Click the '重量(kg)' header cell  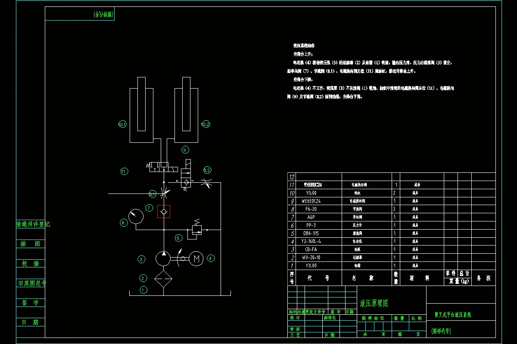click(458, 281)
